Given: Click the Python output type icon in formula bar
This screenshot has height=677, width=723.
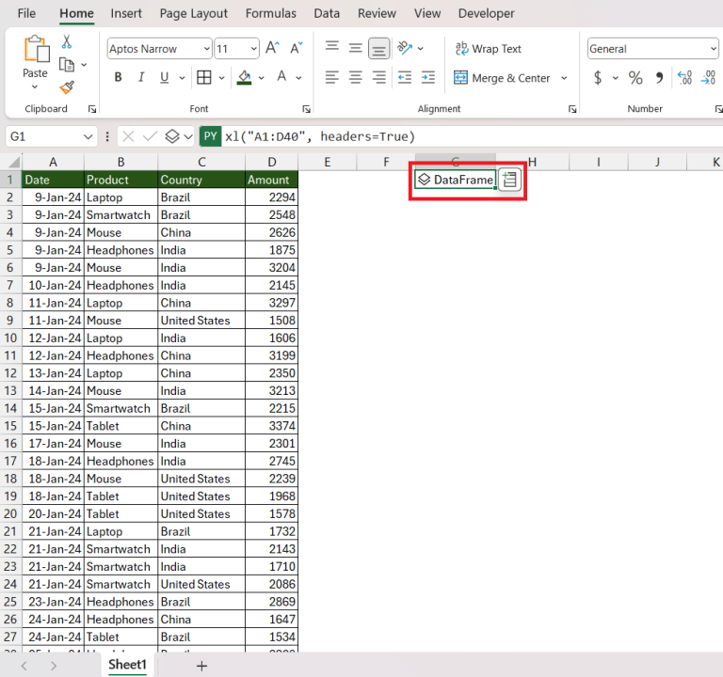Looking at the screenshot, I should click(172, 136).
